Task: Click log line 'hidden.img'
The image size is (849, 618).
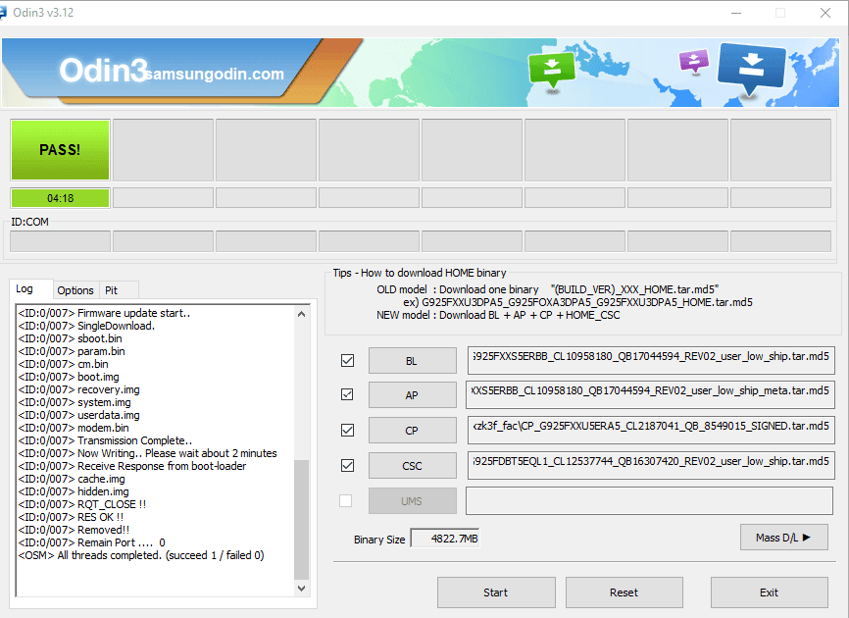Action: (74, 491)
